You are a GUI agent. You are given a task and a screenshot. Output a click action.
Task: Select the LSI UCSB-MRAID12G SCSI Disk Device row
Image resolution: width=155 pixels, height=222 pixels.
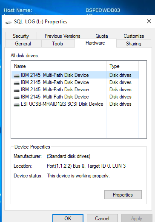pos(75,104)
